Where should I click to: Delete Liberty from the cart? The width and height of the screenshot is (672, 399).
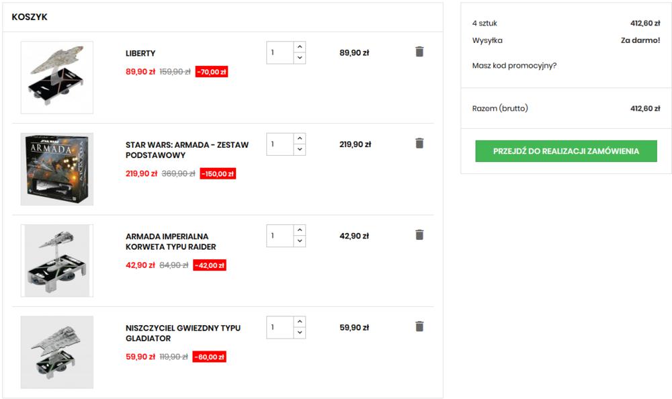419,52
